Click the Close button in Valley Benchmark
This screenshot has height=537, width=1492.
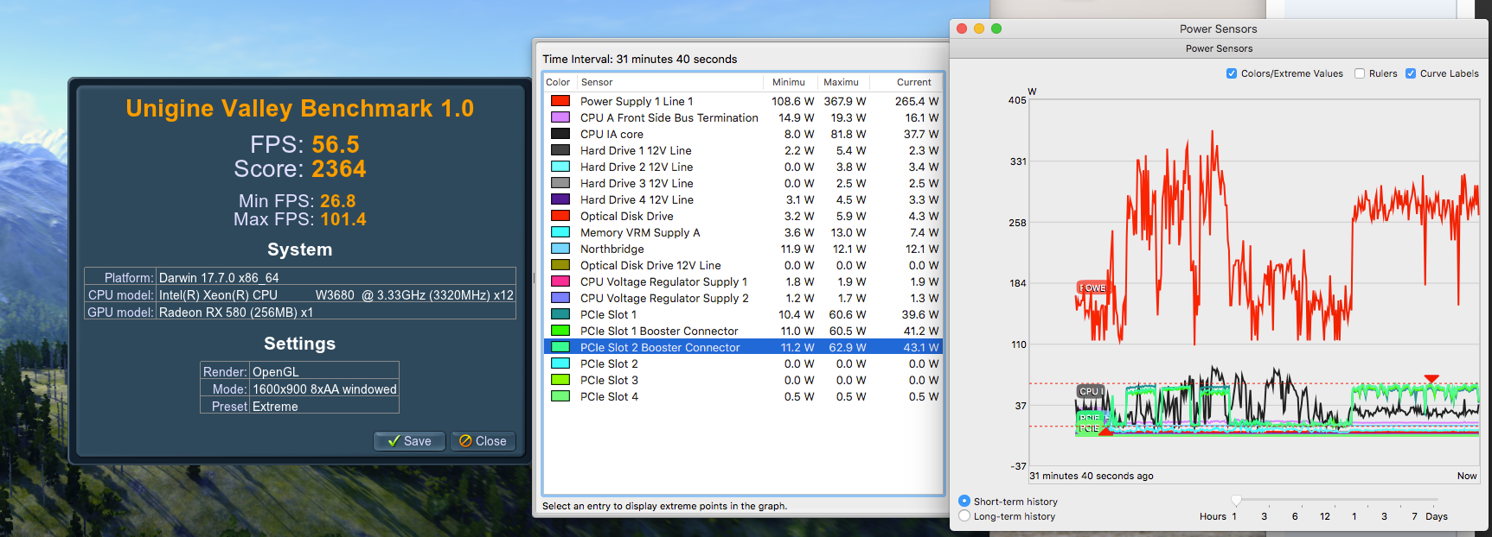[483, 441]
